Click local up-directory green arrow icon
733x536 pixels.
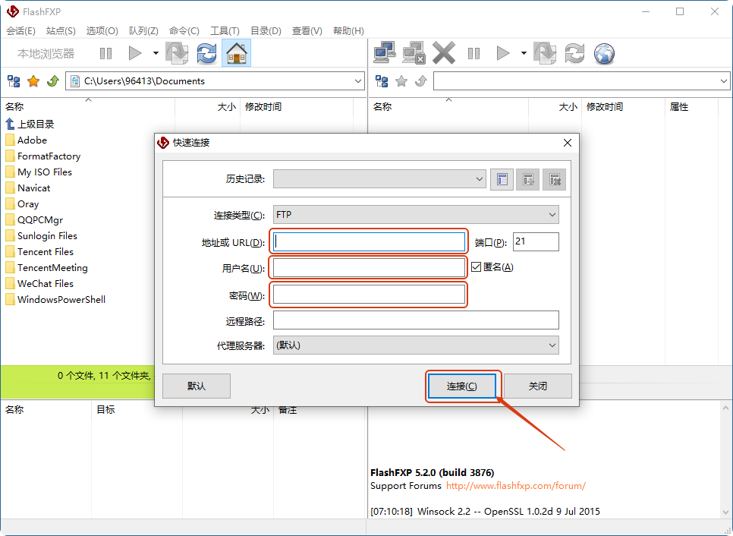pos(53,81)
